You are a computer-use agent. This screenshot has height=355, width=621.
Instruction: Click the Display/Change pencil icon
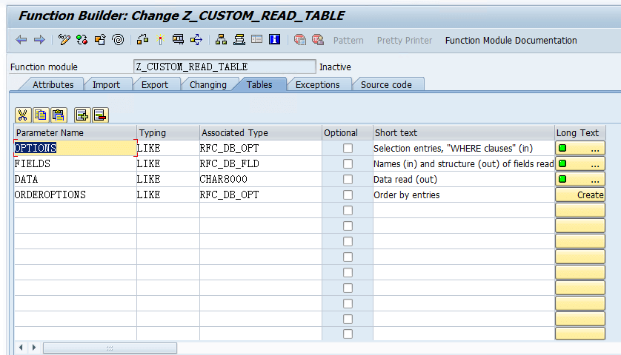[x=64, y=40]
